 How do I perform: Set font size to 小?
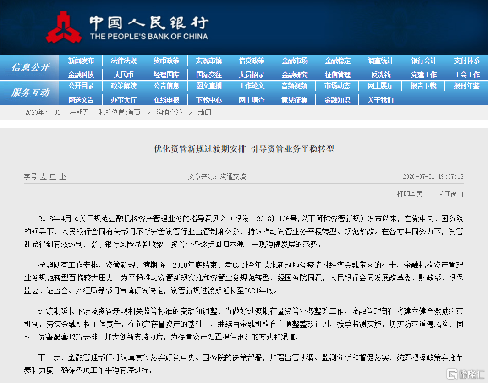click(63, 177)
